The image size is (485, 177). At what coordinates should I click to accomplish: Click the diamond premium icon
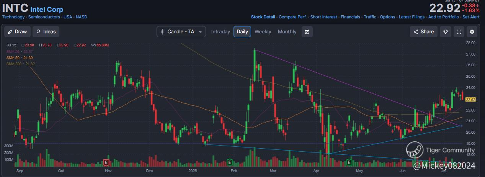coord(446,32)
